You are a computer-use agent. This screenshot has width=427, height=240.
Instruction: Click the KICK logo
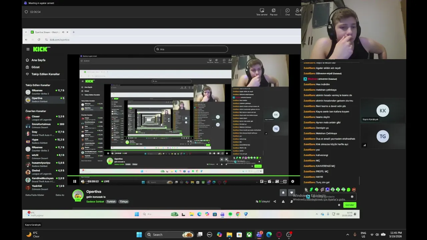click(x=41, y=49)
